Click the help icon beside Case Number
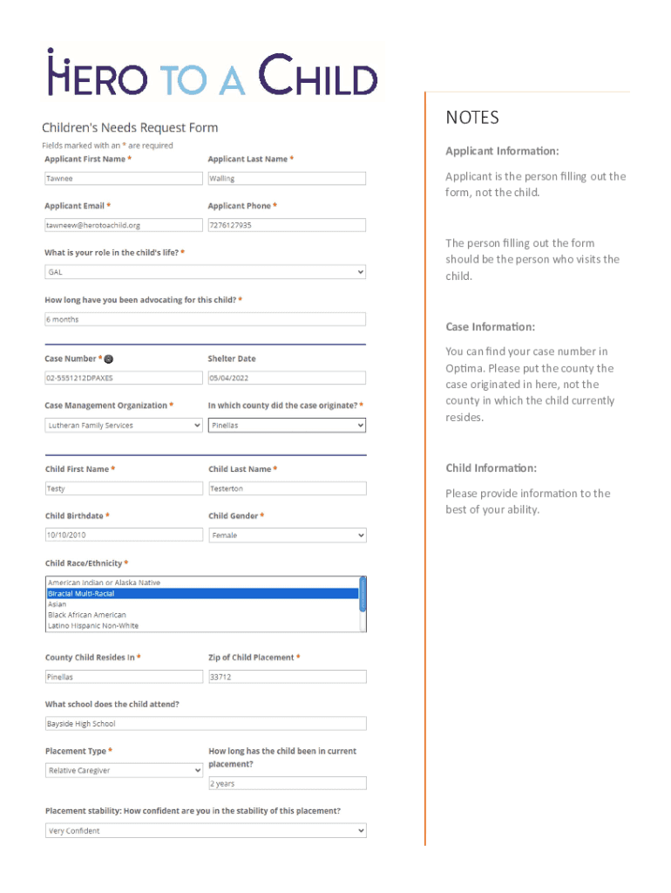The image size is (671, 893). (x=110, y=358)
